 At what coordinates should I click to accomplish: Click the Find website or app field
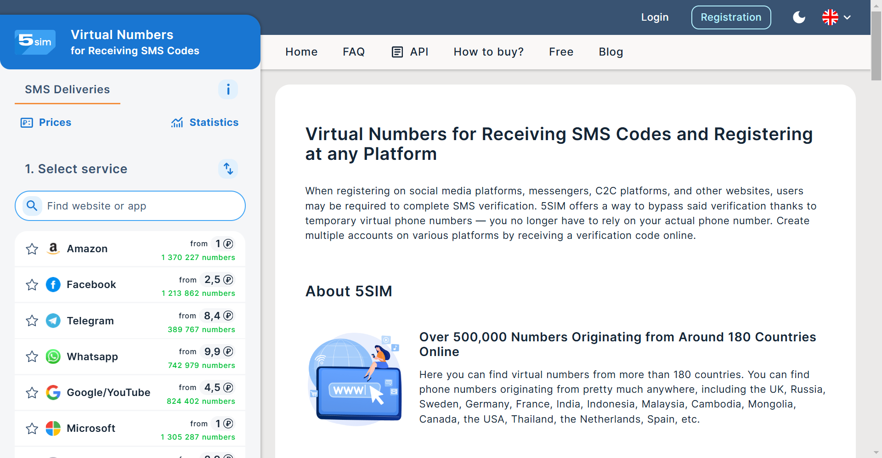click(x=138, y=206)
